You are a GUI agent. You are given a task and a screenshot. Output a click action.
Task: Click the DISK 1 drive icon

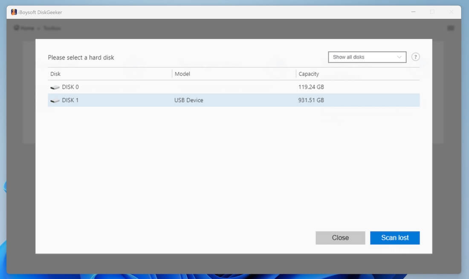point(55,101)
